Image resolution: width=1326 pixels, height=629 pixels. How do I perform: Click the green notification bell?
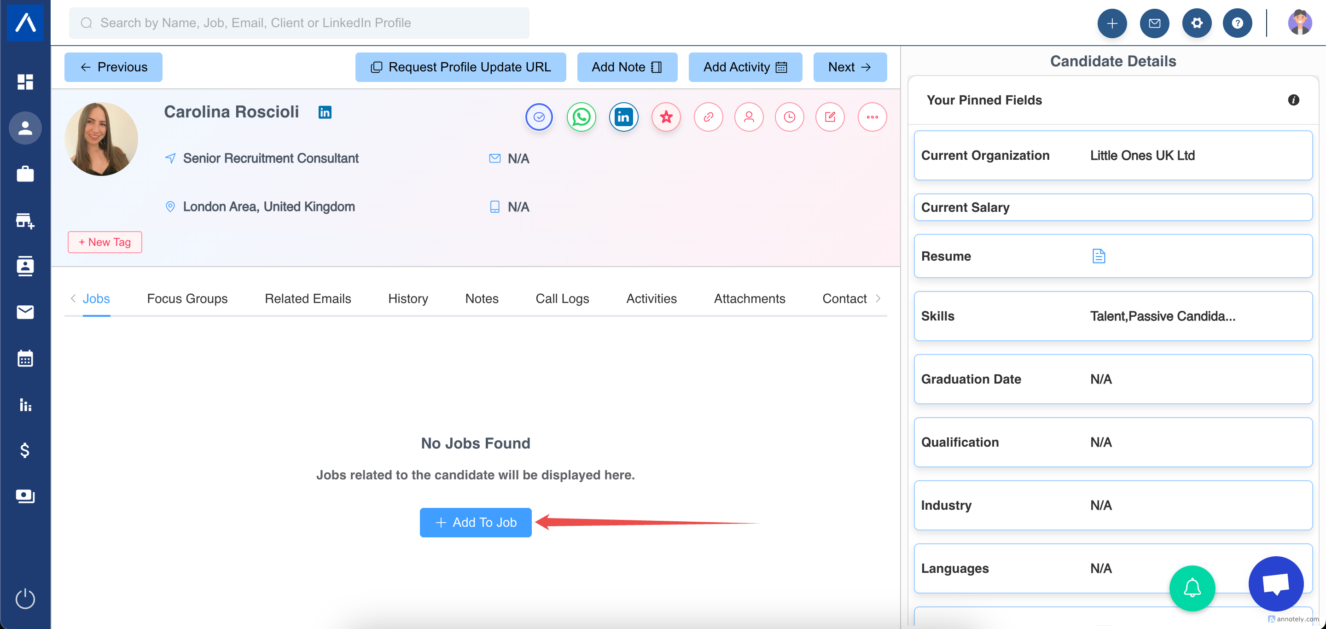1192,588
